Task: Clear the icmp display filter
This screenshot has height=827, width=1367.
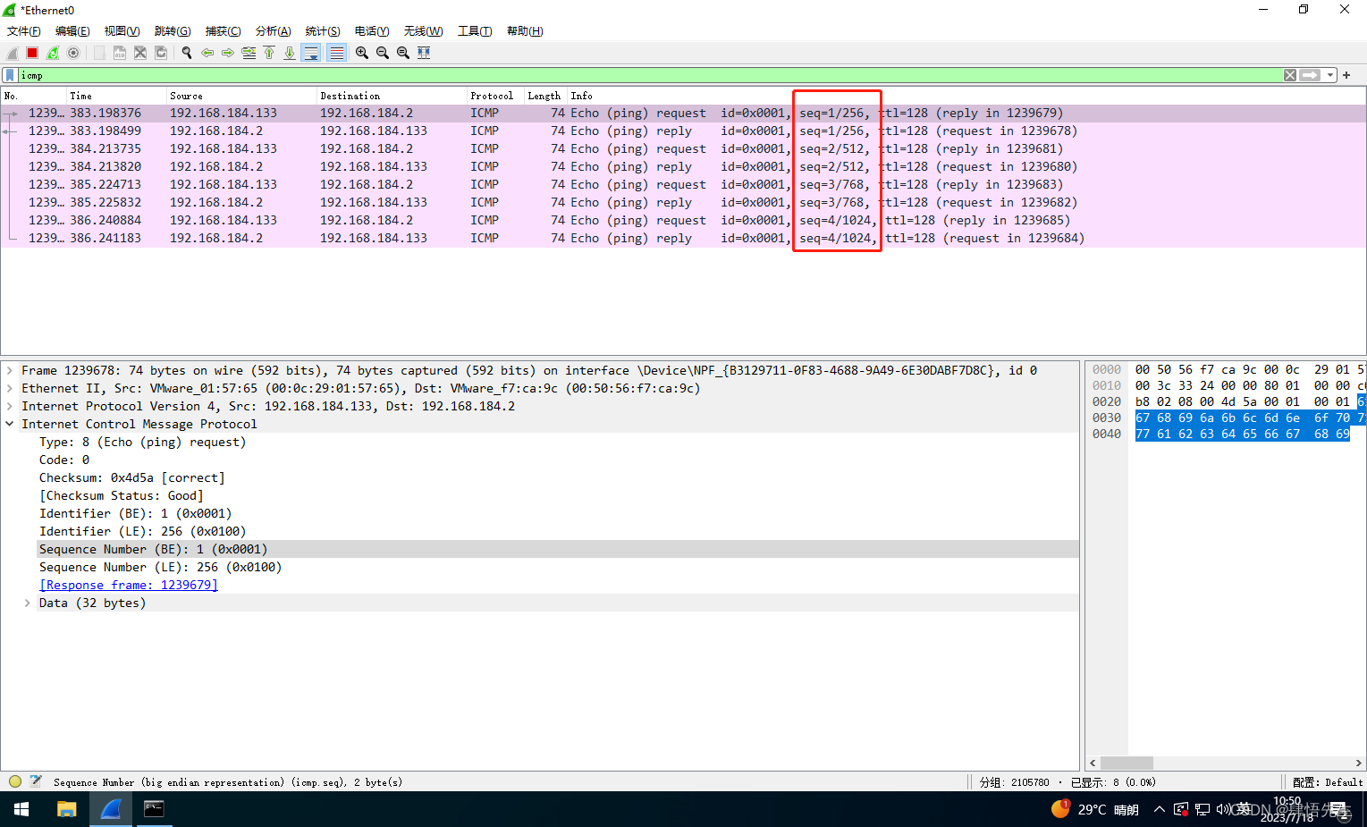Action: (x=1290, y=75)
